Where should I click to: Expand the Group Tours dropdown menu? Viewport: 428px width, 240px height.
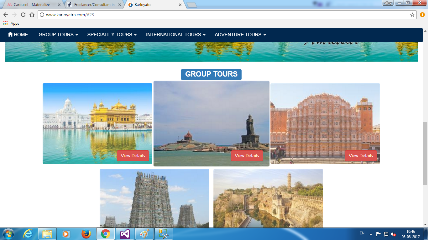58,35
